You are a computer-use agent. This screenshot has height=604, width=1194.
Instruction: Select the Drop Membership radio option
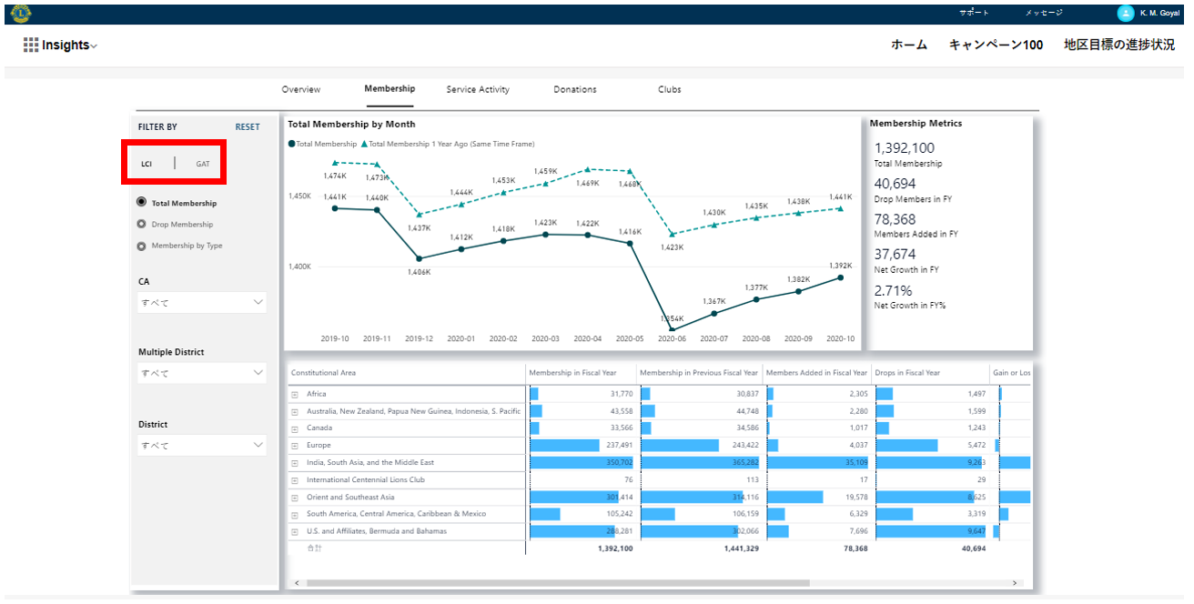(141, 225)
